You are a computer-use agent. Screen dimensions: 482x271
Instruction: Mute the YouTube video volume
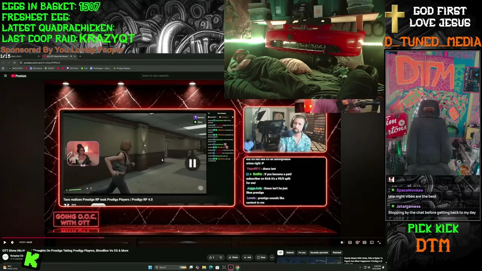click(12, 242)
